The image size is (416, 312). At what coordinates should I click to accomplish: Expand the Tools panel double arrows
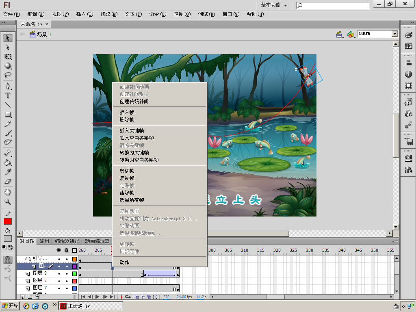tap(4, 23)
